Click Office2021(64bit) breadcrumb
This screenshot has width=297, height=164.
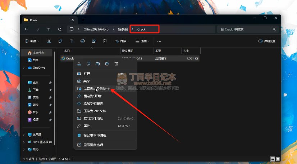(96, 29)
